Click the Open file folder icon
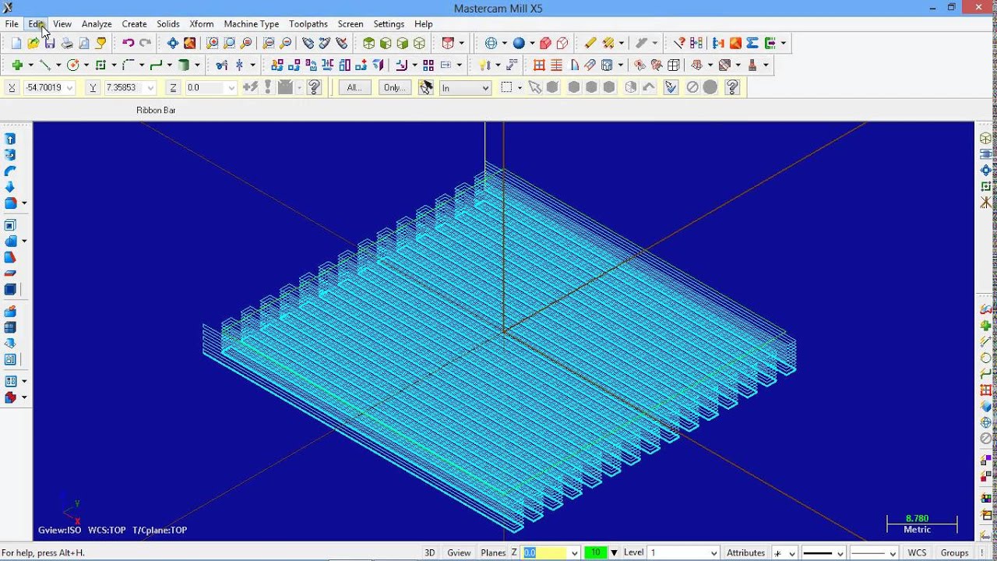The width and height of the screenshot is (997, 561). click(x=33, y=44)
